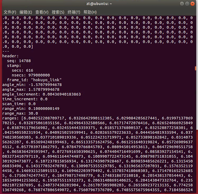
Task: Click the range value 6.184798717498779
Action: click(73, 176)
